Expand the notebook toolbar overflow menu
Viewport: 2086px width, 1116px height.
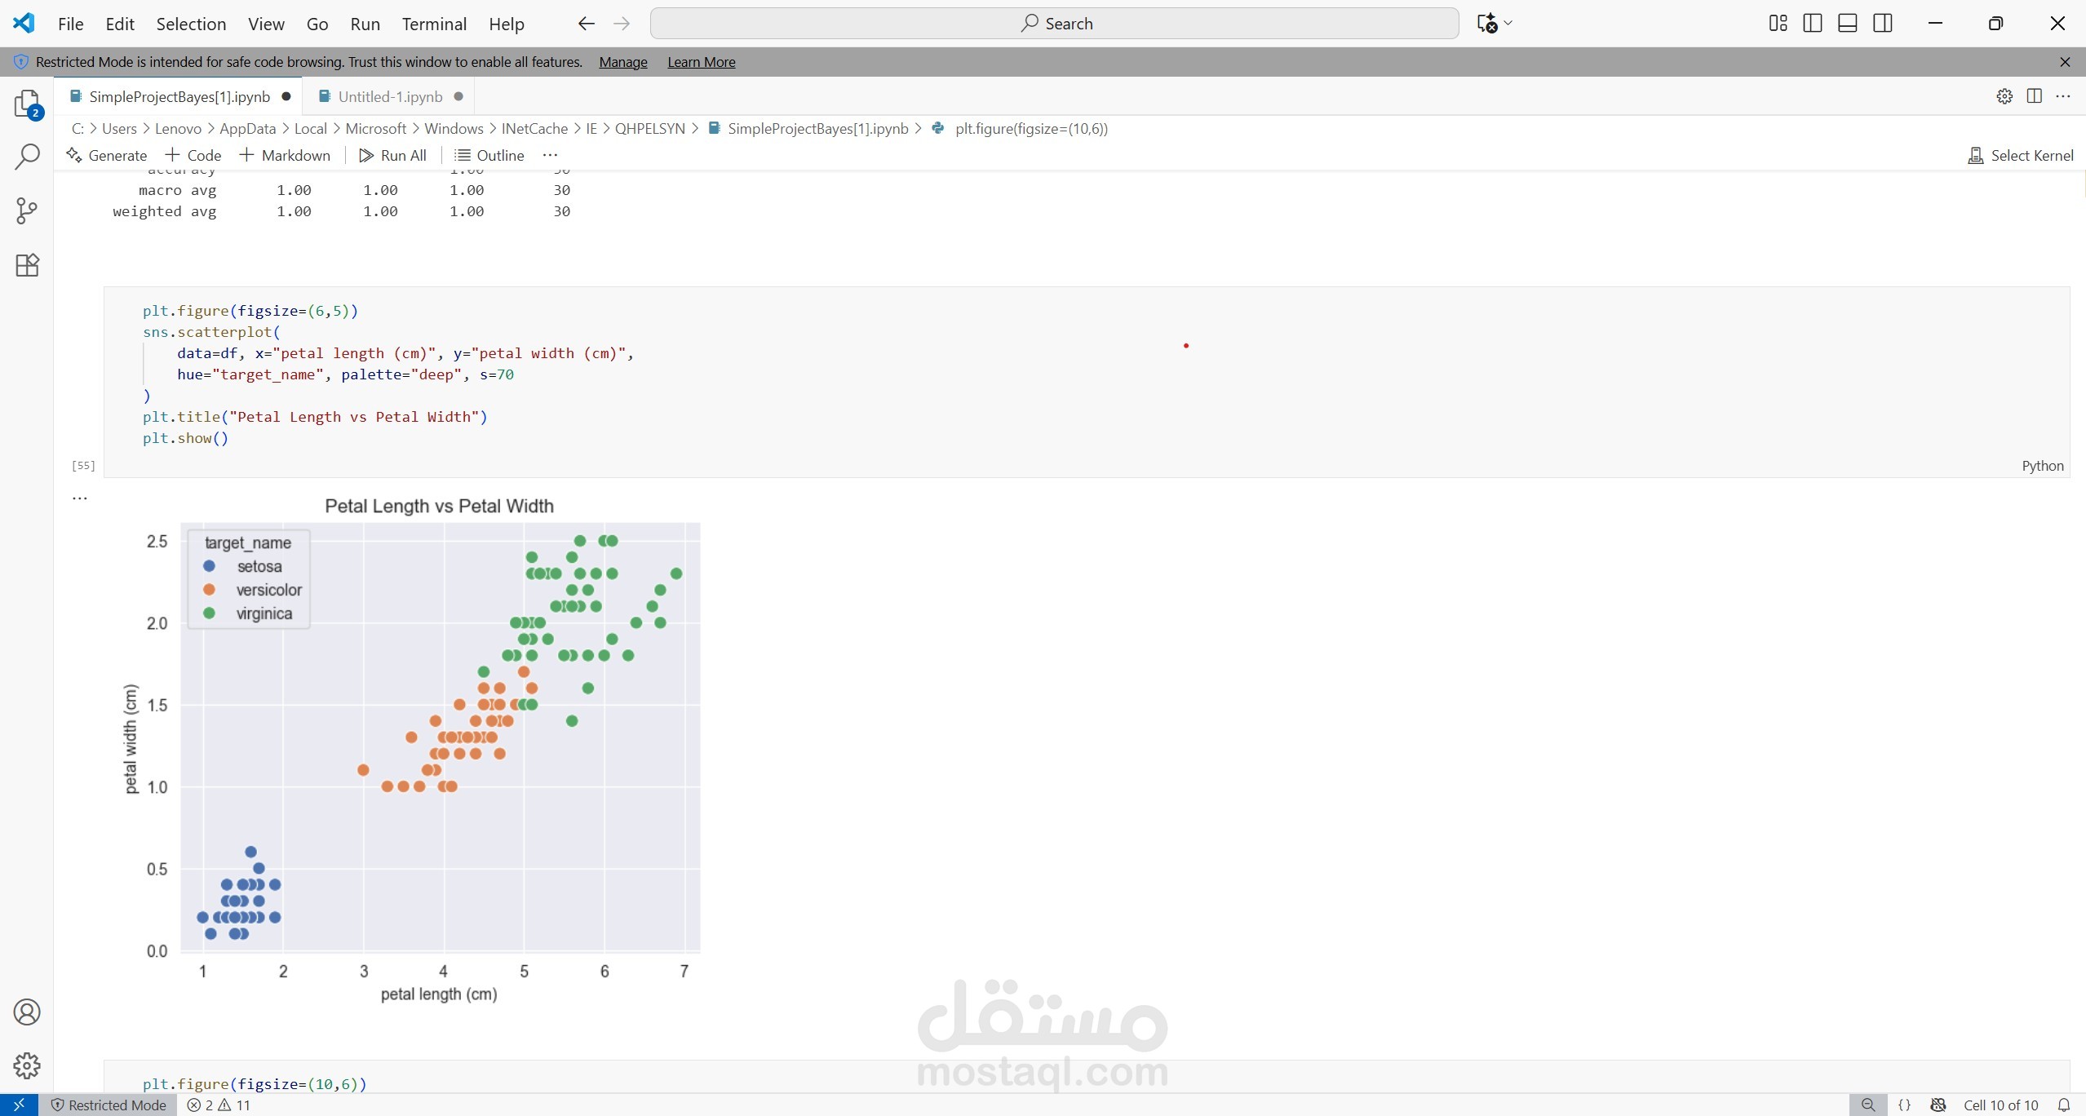550,155
